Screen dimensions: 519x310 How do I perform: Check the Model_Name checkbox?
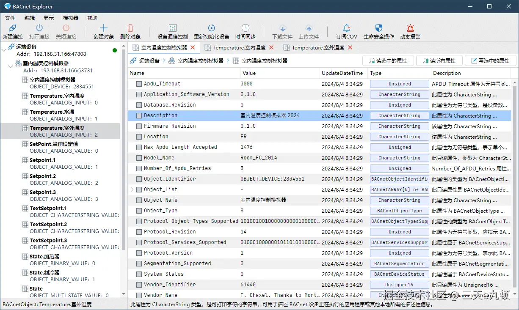139,158
